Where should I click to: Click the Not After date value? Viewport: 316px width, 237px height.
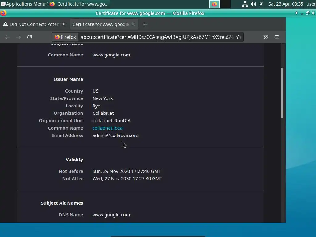tap(127, 179)
